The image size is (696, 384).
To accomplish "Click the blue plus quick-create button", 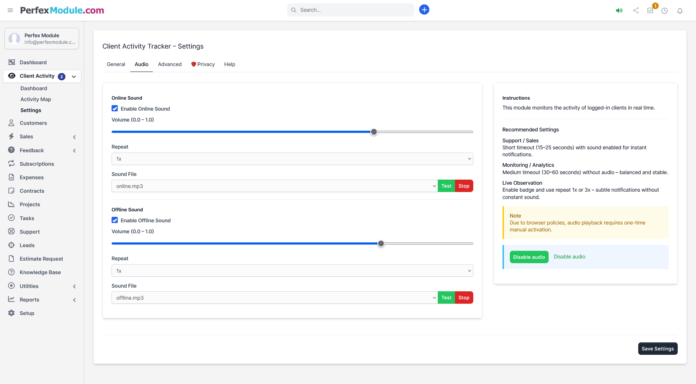I will pos(424,10).
